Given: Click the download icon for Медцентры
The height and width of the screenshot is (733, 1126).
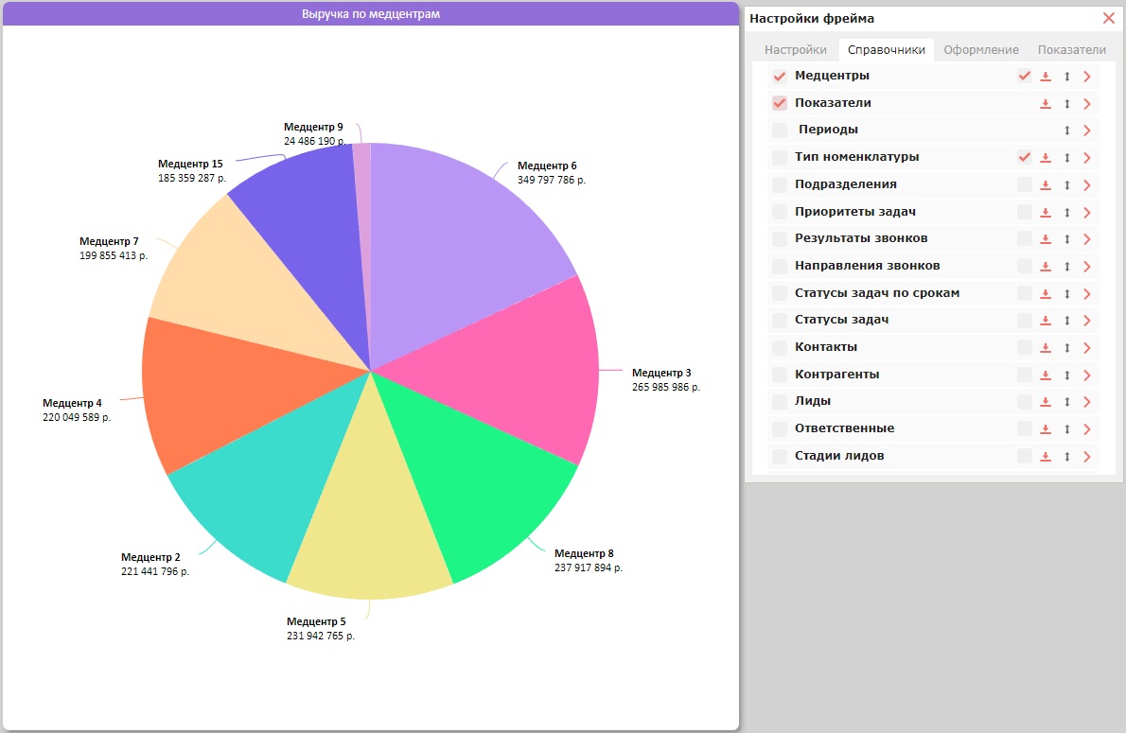Looking at the screenshot, I should pyautogui.click(x=1046, y=76).
